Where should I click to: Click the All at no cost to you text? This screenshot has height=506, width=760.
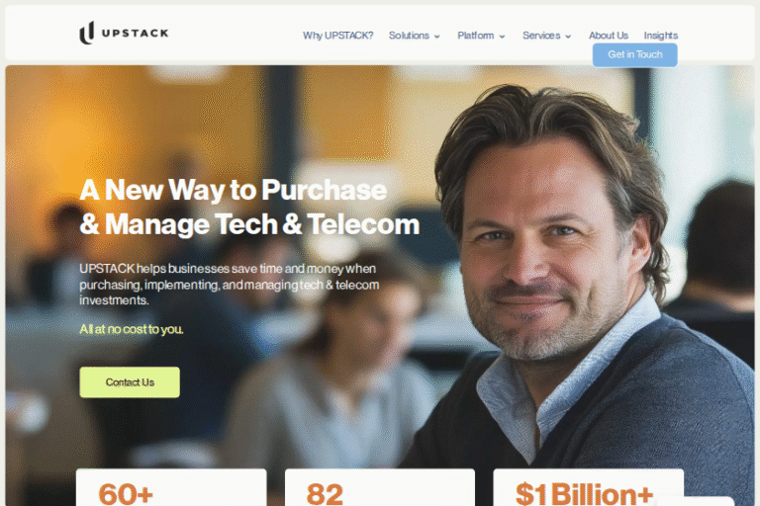click(x=132, y=329)
